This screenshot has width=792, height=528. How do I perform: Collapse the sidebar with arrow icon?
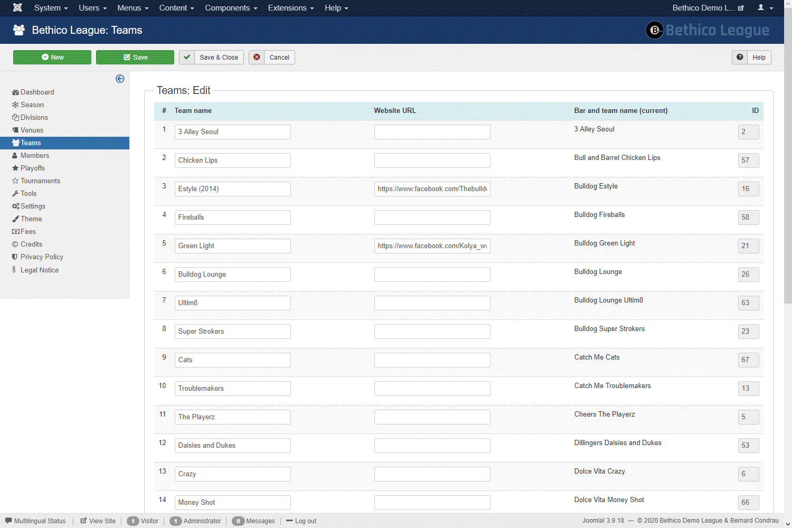[120, 79]
